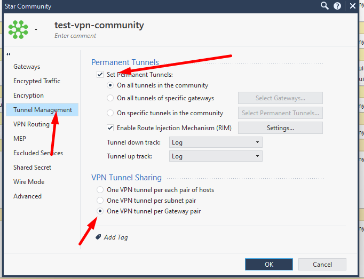Click the Enter comment field

click(75, 36)
